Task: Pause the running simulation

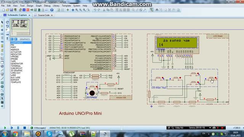Action: click(x=18, y=128)
